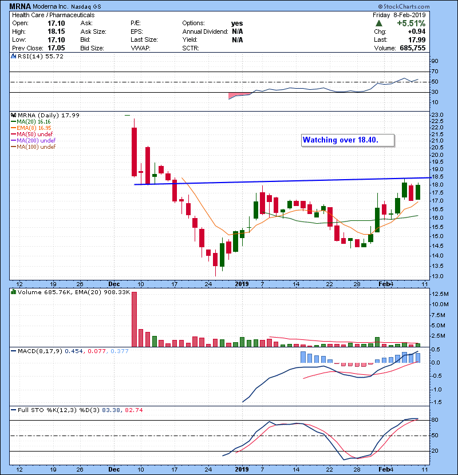
Task: Click the green up-arrow change indicator
Action: tap(378, 23)
